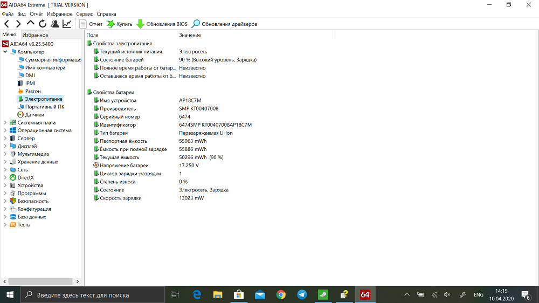
Task: Expand the Системная плата tree node
Action: pyautogui.click(x=5, y=122)
